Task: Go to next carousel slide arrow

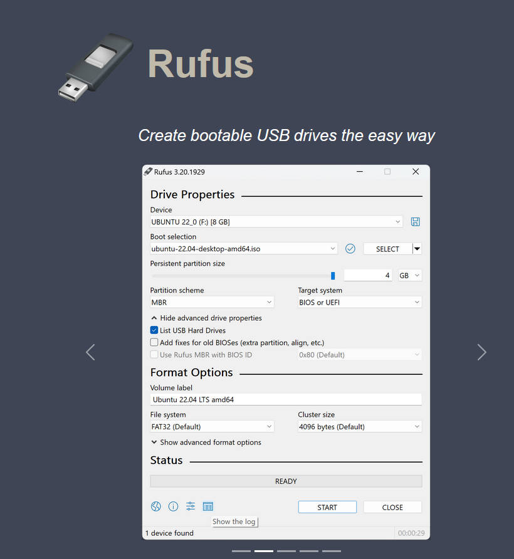Action: (x=481, y=352)
